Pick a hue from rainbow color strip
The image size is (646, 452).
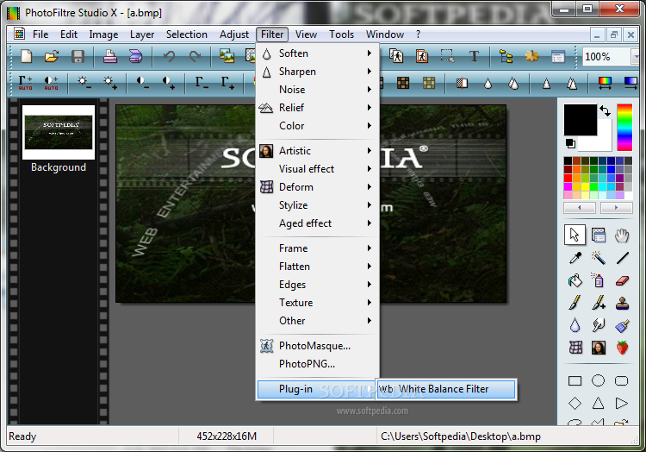pyautogui.click(x=624, y=127)
